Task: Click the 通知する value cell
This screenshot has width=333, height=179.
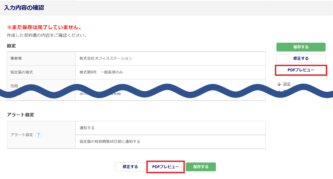Action: pyautogui.click(x=87, y=128)
